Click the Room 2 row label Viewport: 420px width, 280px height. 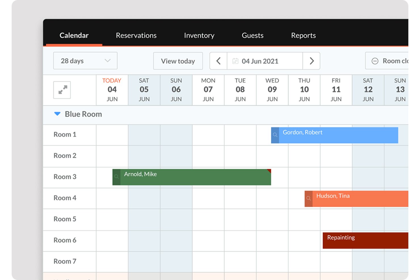[65, 156]
